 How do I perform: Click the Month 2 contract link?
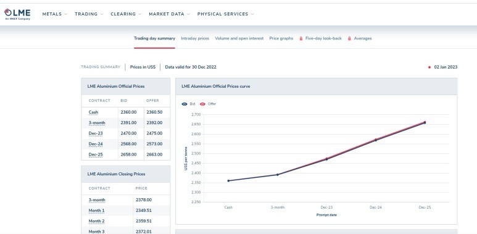coord(96,221)
